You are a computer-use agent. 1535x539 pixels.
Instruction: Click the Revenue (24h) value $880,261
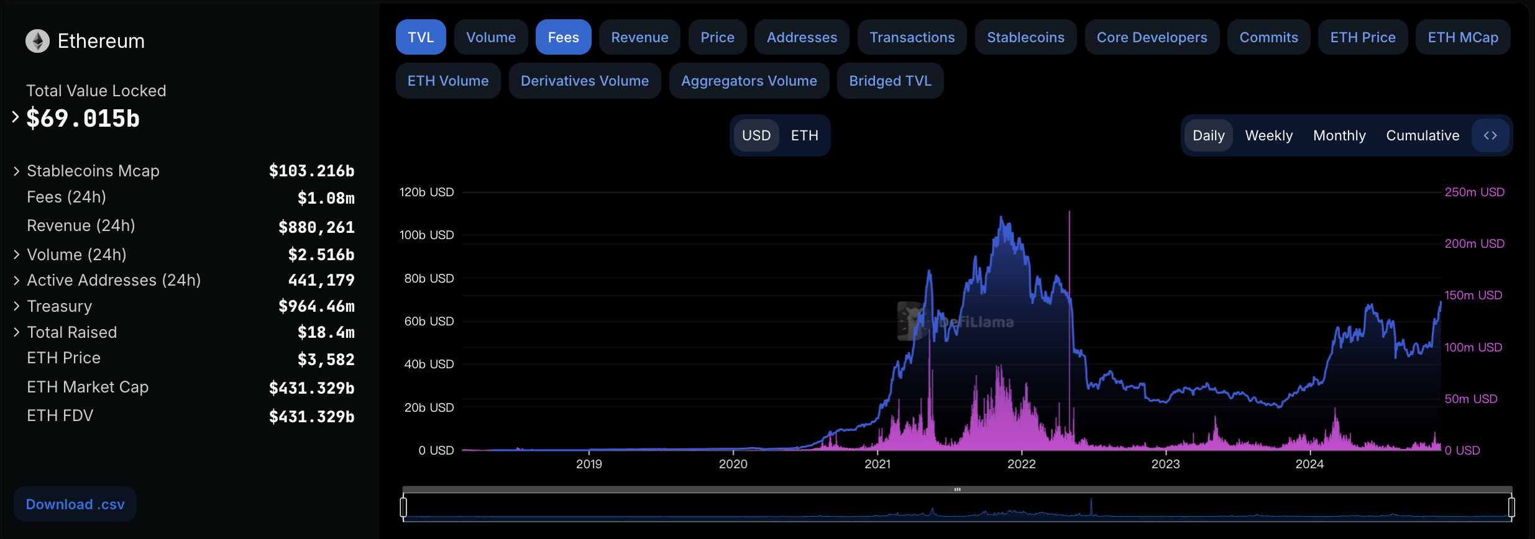(316, 227)
